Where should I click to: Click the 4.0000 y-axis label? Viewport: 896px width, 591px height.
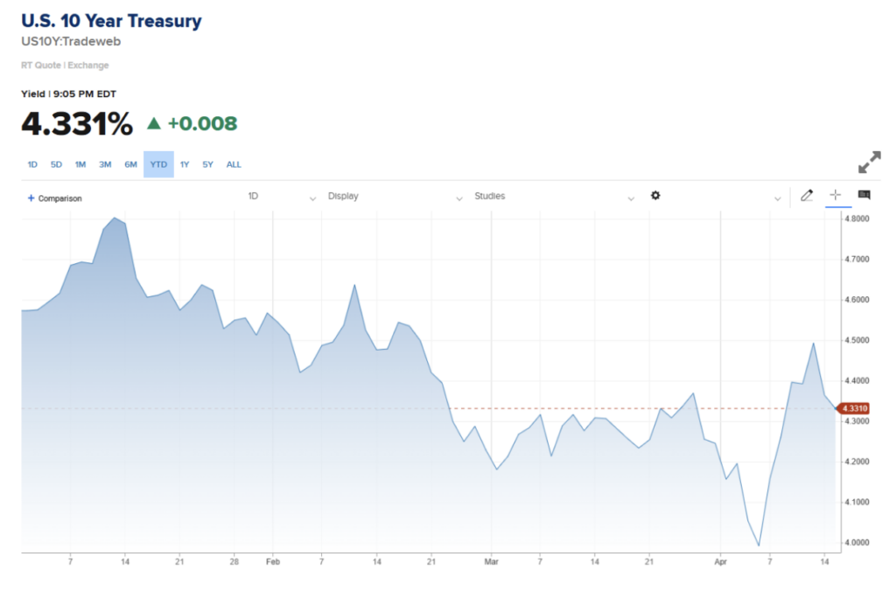(857, 542)
